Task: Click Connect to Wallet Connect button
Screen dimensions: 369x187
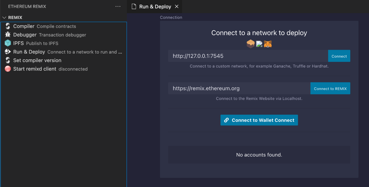Action: tap(259, 120)
